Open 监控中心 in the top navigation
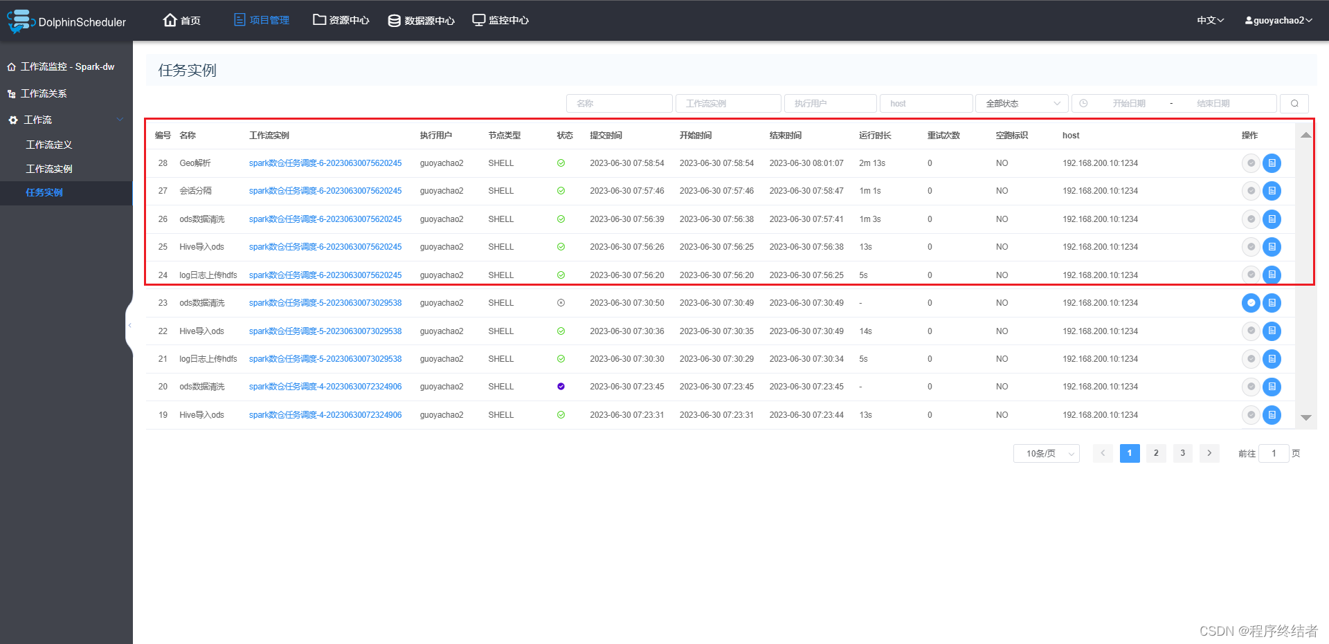Screen dimensions: 1329x644 click(x=500, y=20)
